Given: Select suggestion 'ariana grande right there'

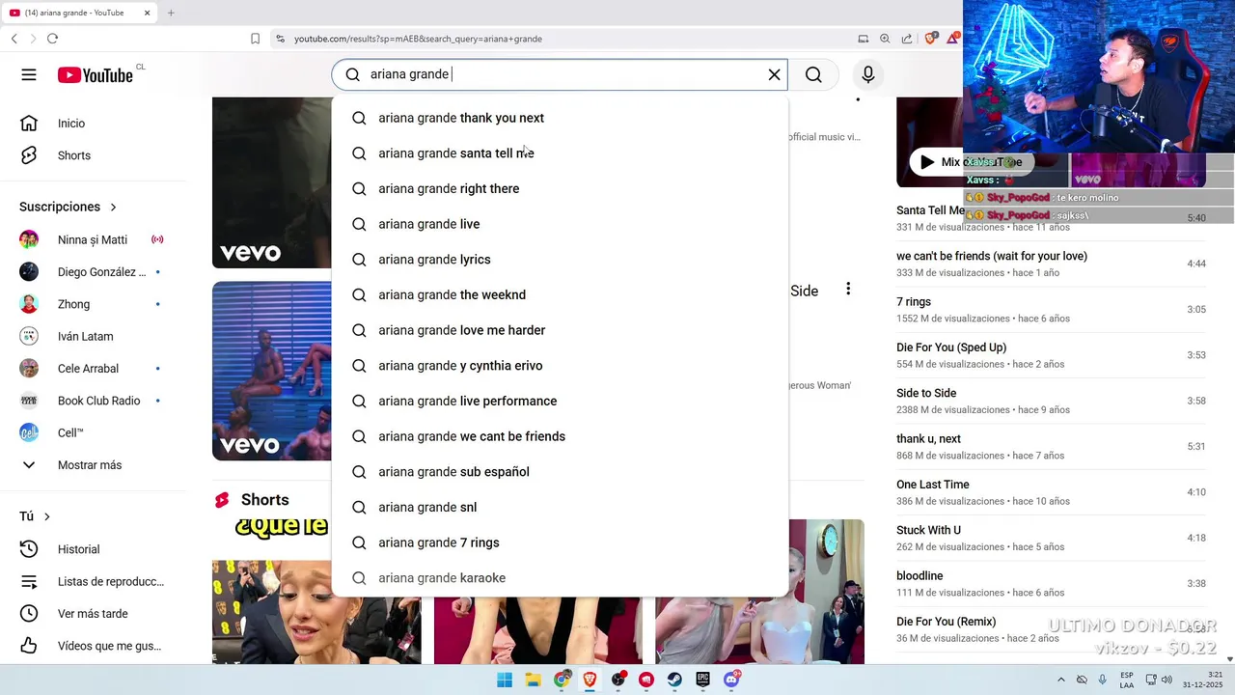Looking at the screenshot, I should 560,188.
